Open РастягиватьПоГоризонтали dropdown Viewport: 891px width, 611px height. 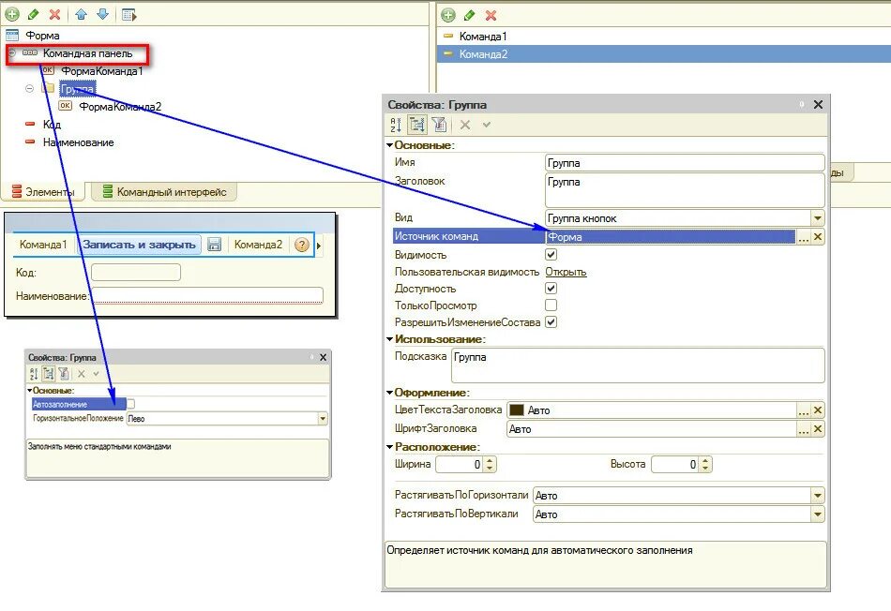(x=817, y=495)
